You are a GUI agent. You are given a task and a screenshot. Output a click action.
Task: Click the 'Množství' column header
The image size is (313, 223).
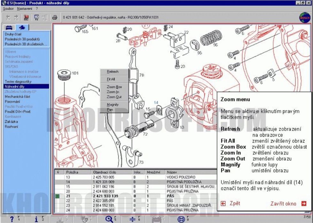point(155,172)
